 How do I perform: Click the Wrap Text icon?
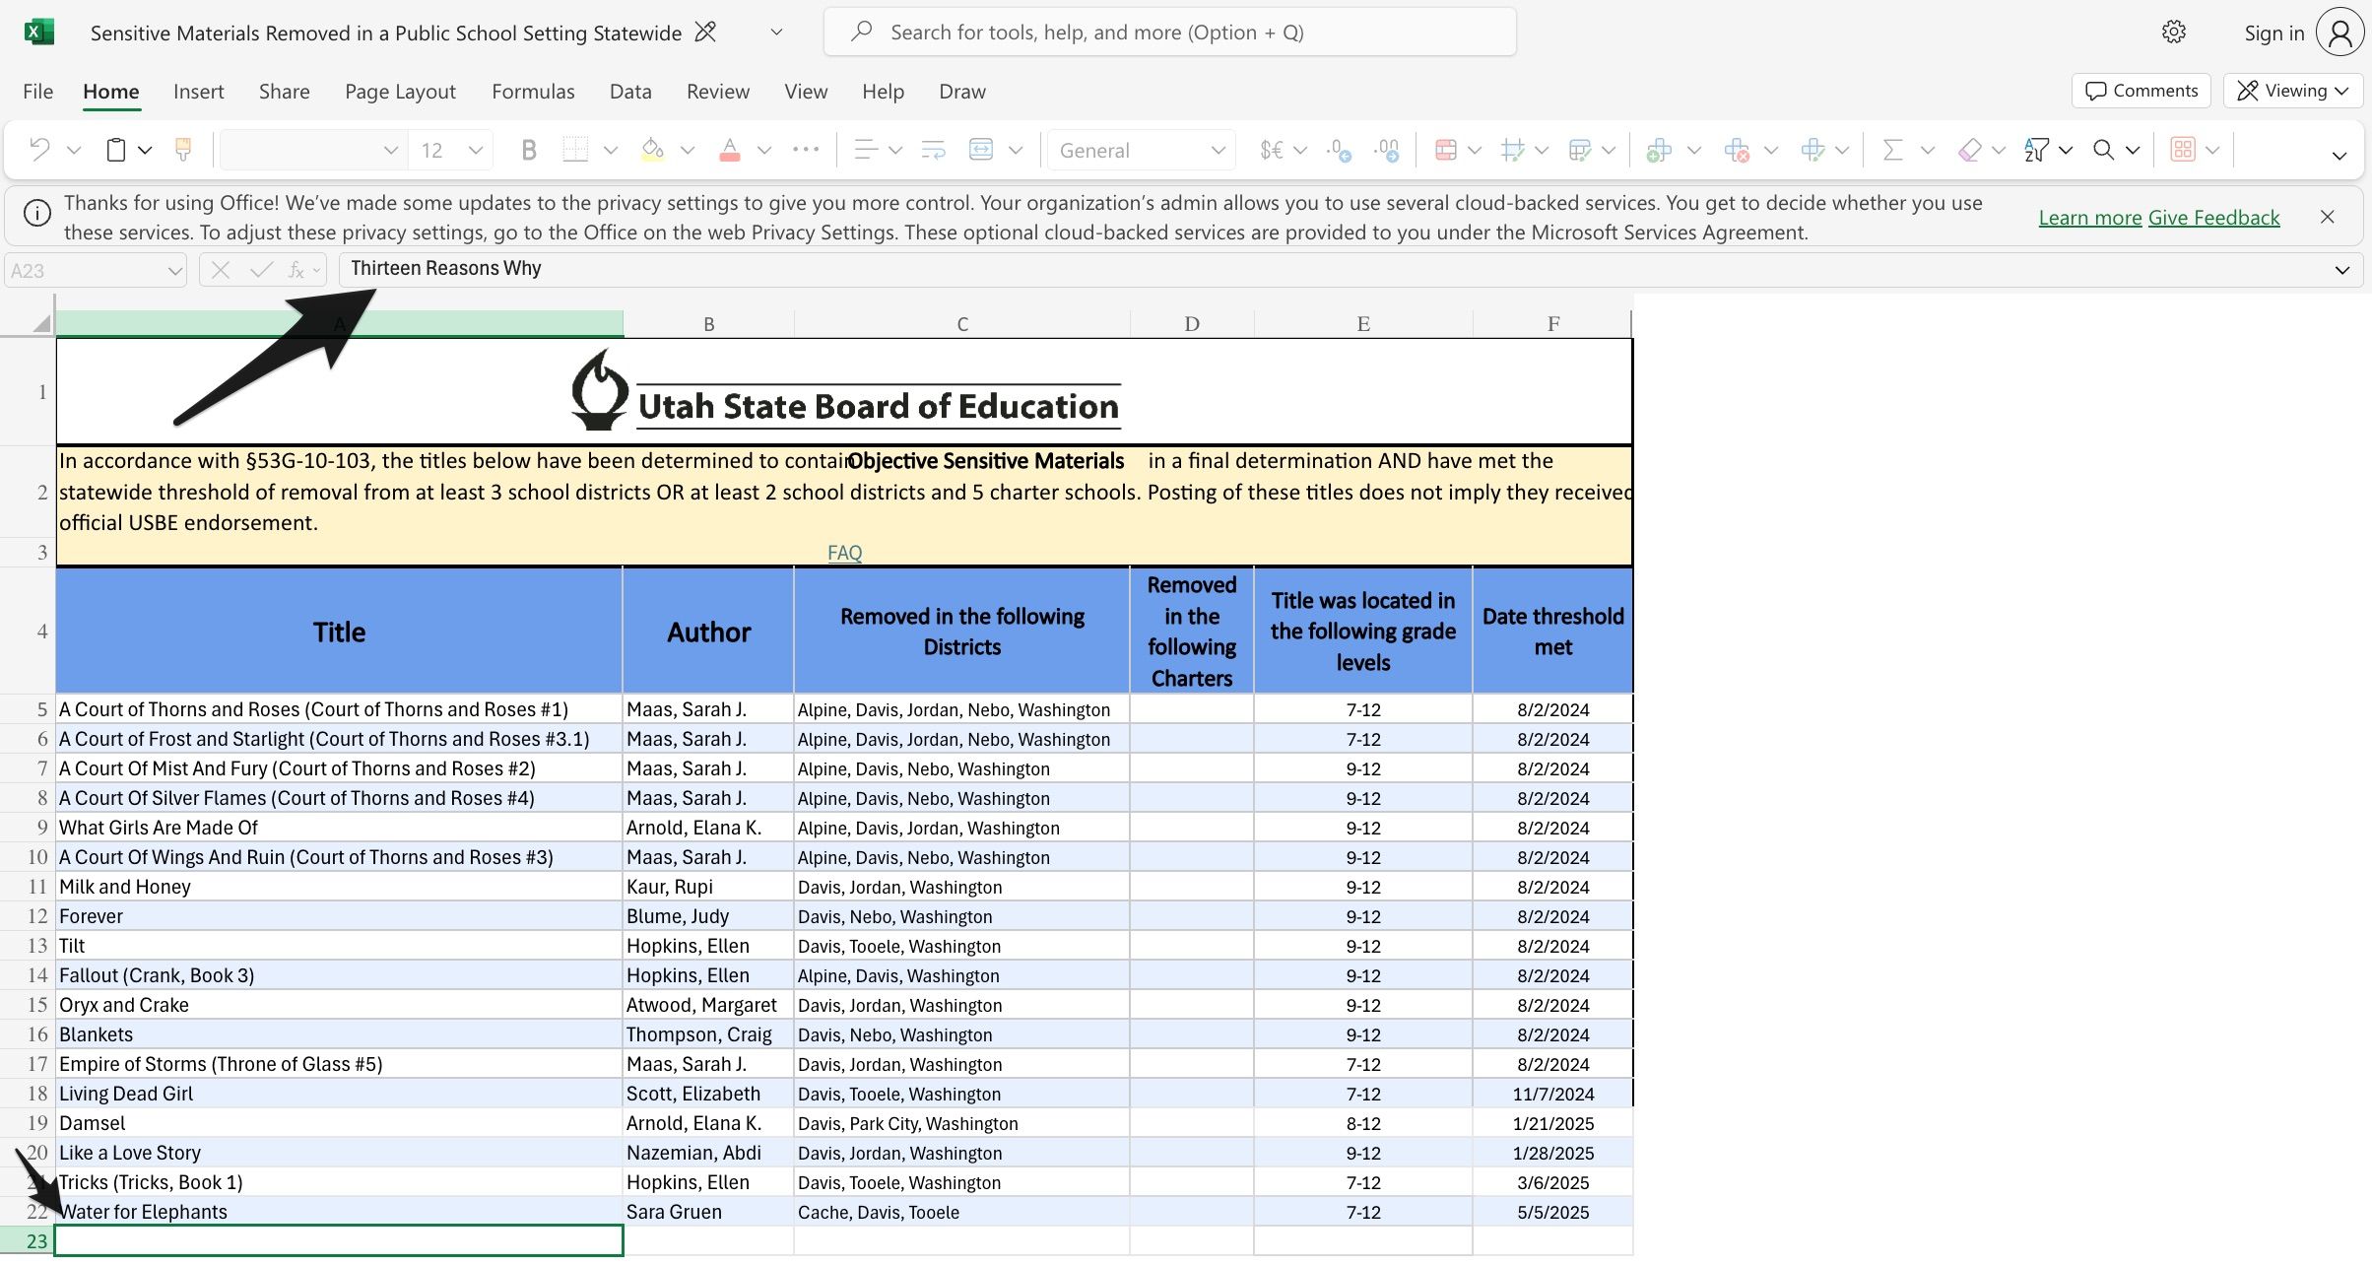(933, 150)
